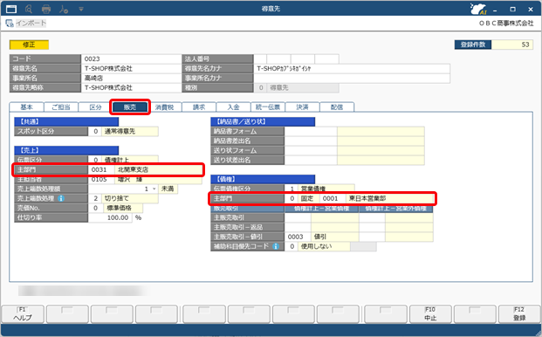Click 主販売取引－返品 営業債権 code field
The height and width of the screenshot is (337, 542).
tap(298, 228)
